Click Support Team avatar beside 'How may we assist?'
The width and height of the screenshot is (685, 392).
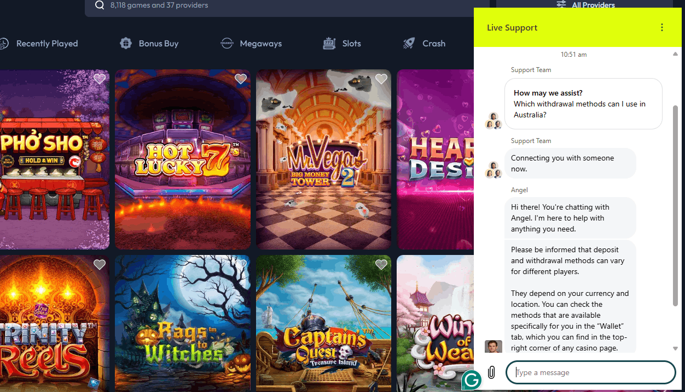(x=494, y=121)
